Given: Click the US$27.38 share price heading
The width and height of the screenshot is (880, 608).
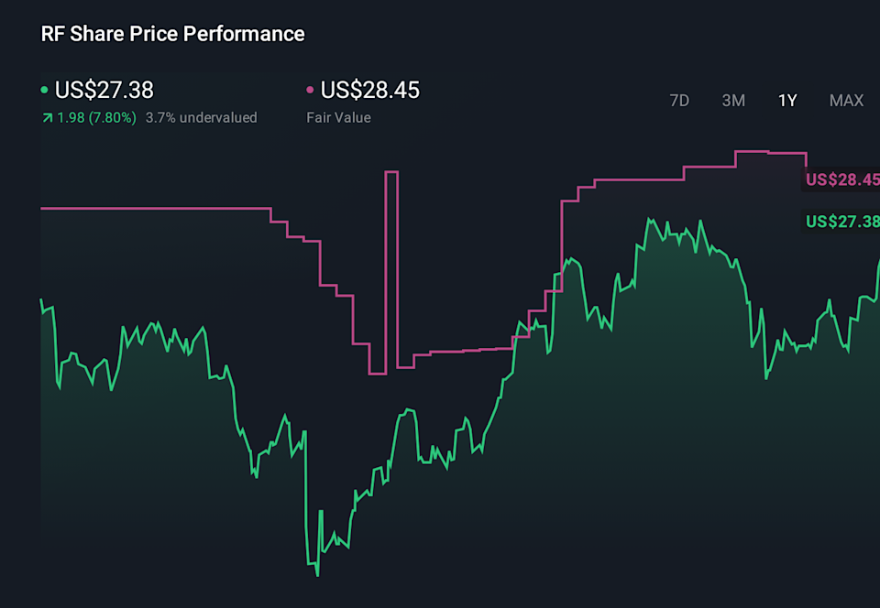Looking at the screenshot, I should point(104,90).
